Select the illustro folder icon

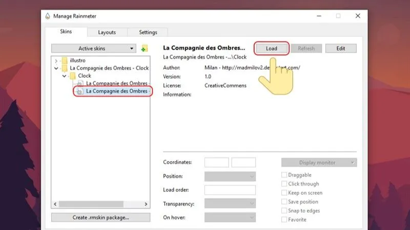click(x=65, y=60)
